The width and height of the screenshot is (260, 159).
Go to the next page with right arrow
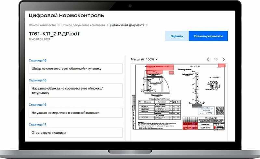(x=223, y=59)
